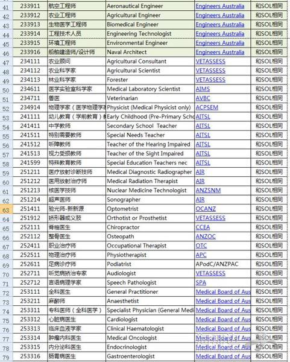Select the Agricultural Engineer cell
The image size is (290, 362).
pyautogui.click(x=150, y=15)
